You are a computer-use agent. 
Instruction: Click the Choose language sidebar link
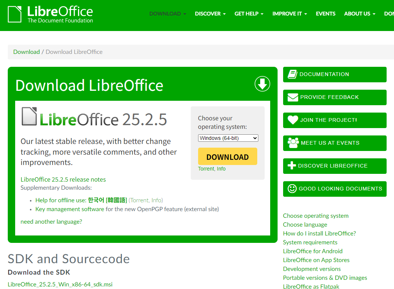tap(305, 224)
